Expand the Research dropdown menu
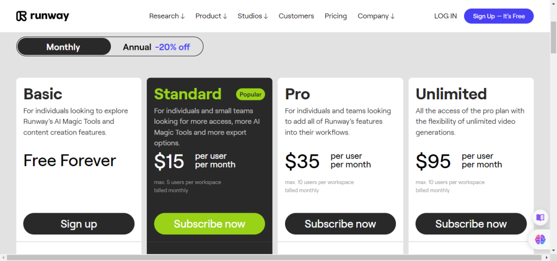557x261 pixels. (167, 16)
